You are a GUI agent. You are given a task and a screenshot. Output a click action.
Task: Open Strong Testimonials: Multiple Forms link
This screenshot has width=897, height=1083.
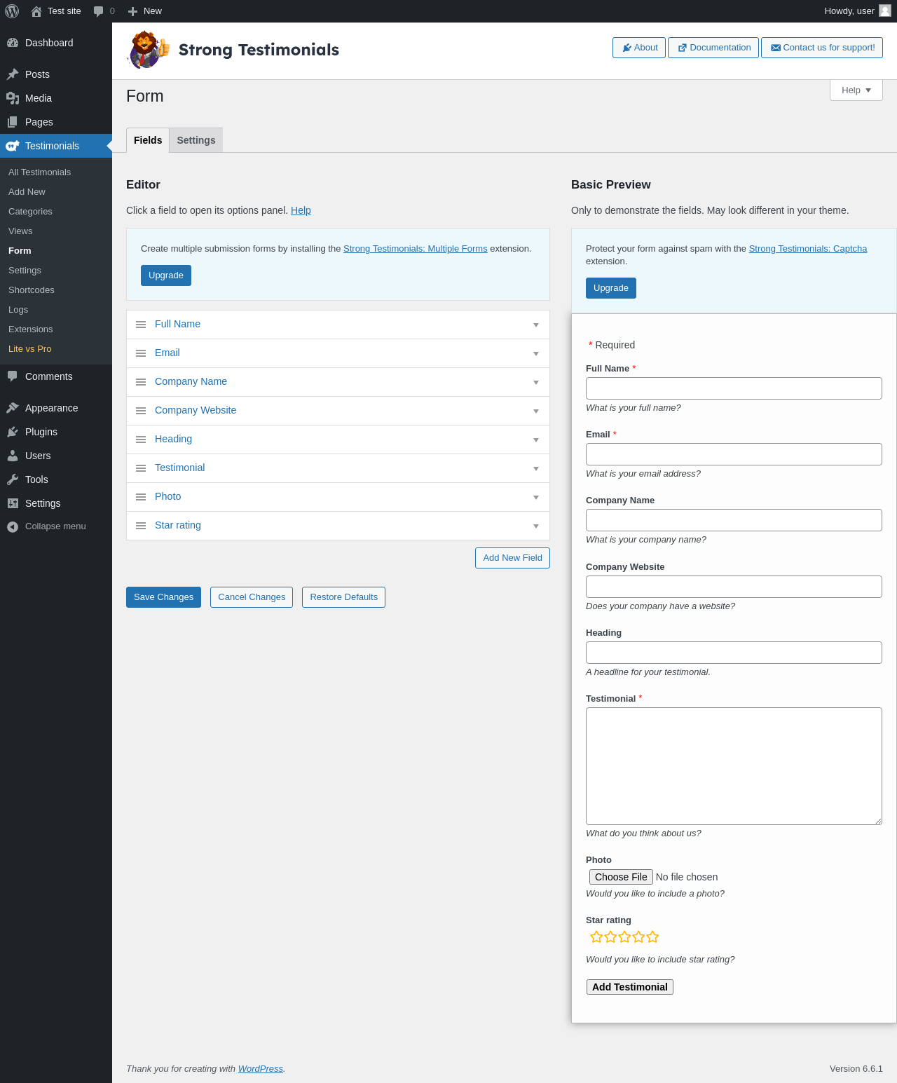416,249
